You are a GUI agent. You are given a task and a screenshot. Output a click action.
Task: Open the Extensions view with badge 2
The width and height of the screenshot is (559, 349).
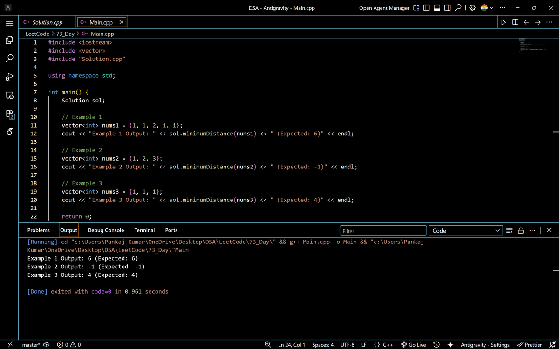(10, 114)
